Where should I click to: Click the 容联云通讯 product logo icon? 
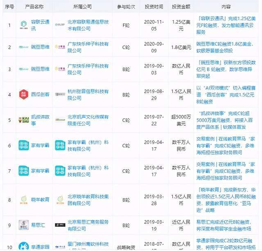(x=24, y=25)
